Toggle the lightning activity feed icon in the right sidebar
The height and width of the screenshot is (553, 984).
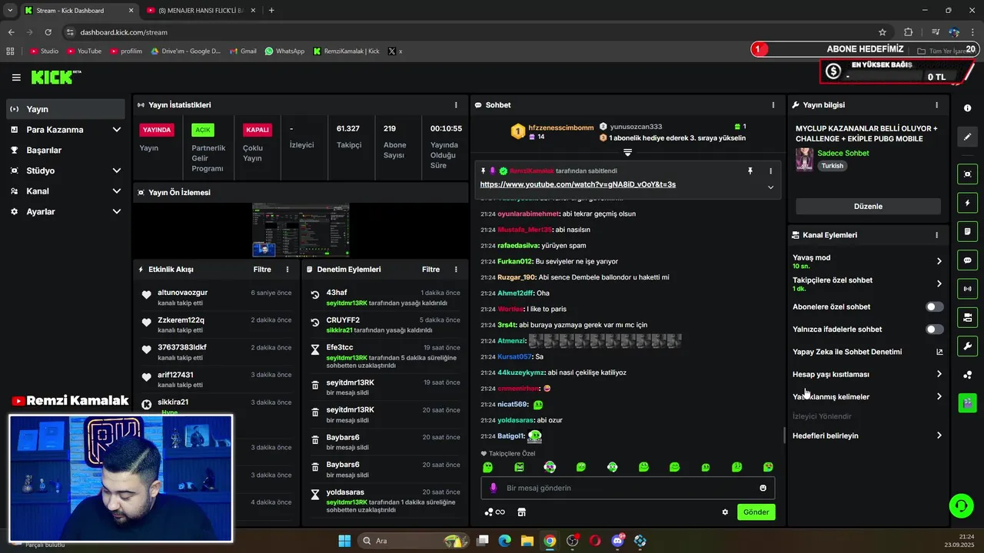(967, 203)
